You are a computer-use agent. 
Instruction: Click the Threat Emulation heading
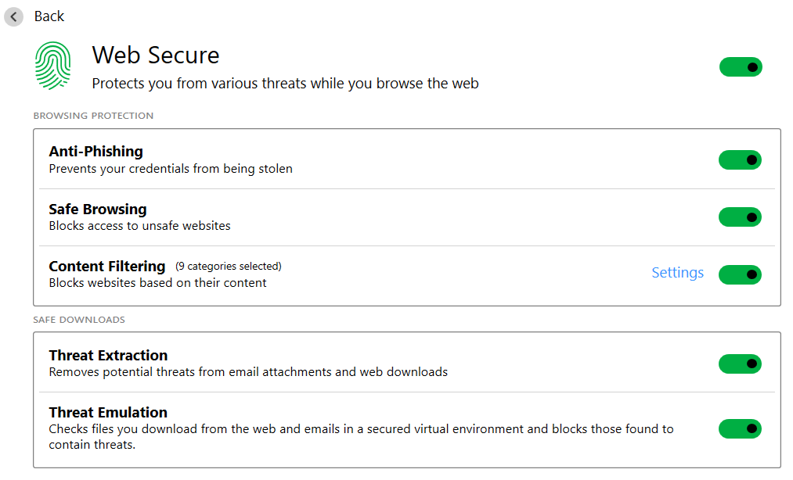(108, 413)
